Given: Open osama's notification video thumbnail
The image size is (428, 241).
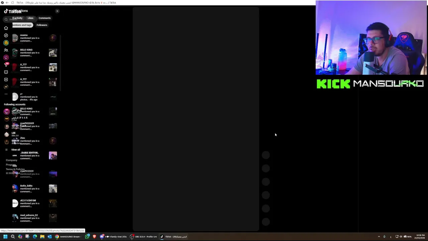Looking at the screenshot, I should tap(53, 38).
